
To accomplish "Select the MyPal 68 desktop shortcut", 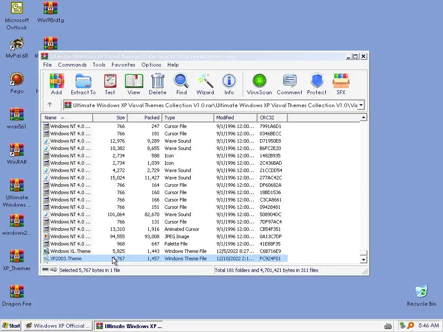I will [17, 48].
